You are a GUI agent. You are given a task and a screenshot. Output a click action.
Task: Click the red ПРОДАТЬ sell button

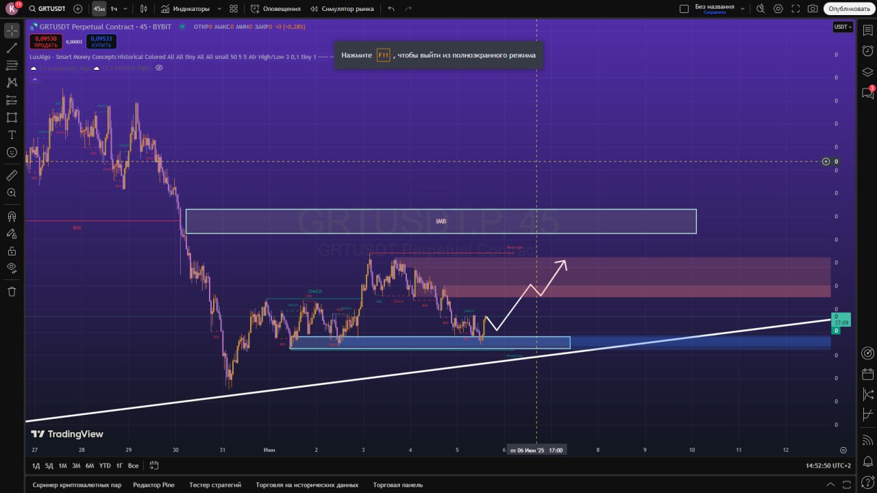coord(46,42)
